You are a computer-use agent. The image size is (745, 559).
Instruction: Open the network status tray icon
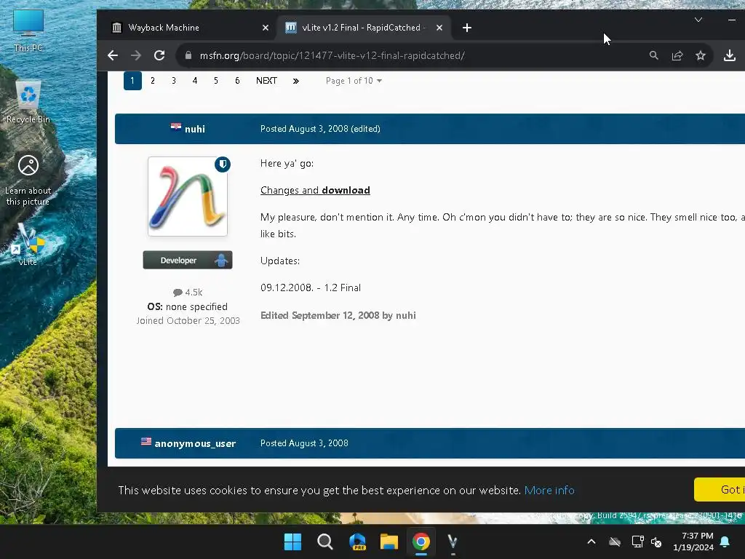pos(637,542)
